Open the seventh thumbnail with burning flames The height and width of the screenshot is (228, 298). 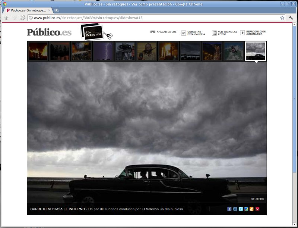[x=169, y=51]
